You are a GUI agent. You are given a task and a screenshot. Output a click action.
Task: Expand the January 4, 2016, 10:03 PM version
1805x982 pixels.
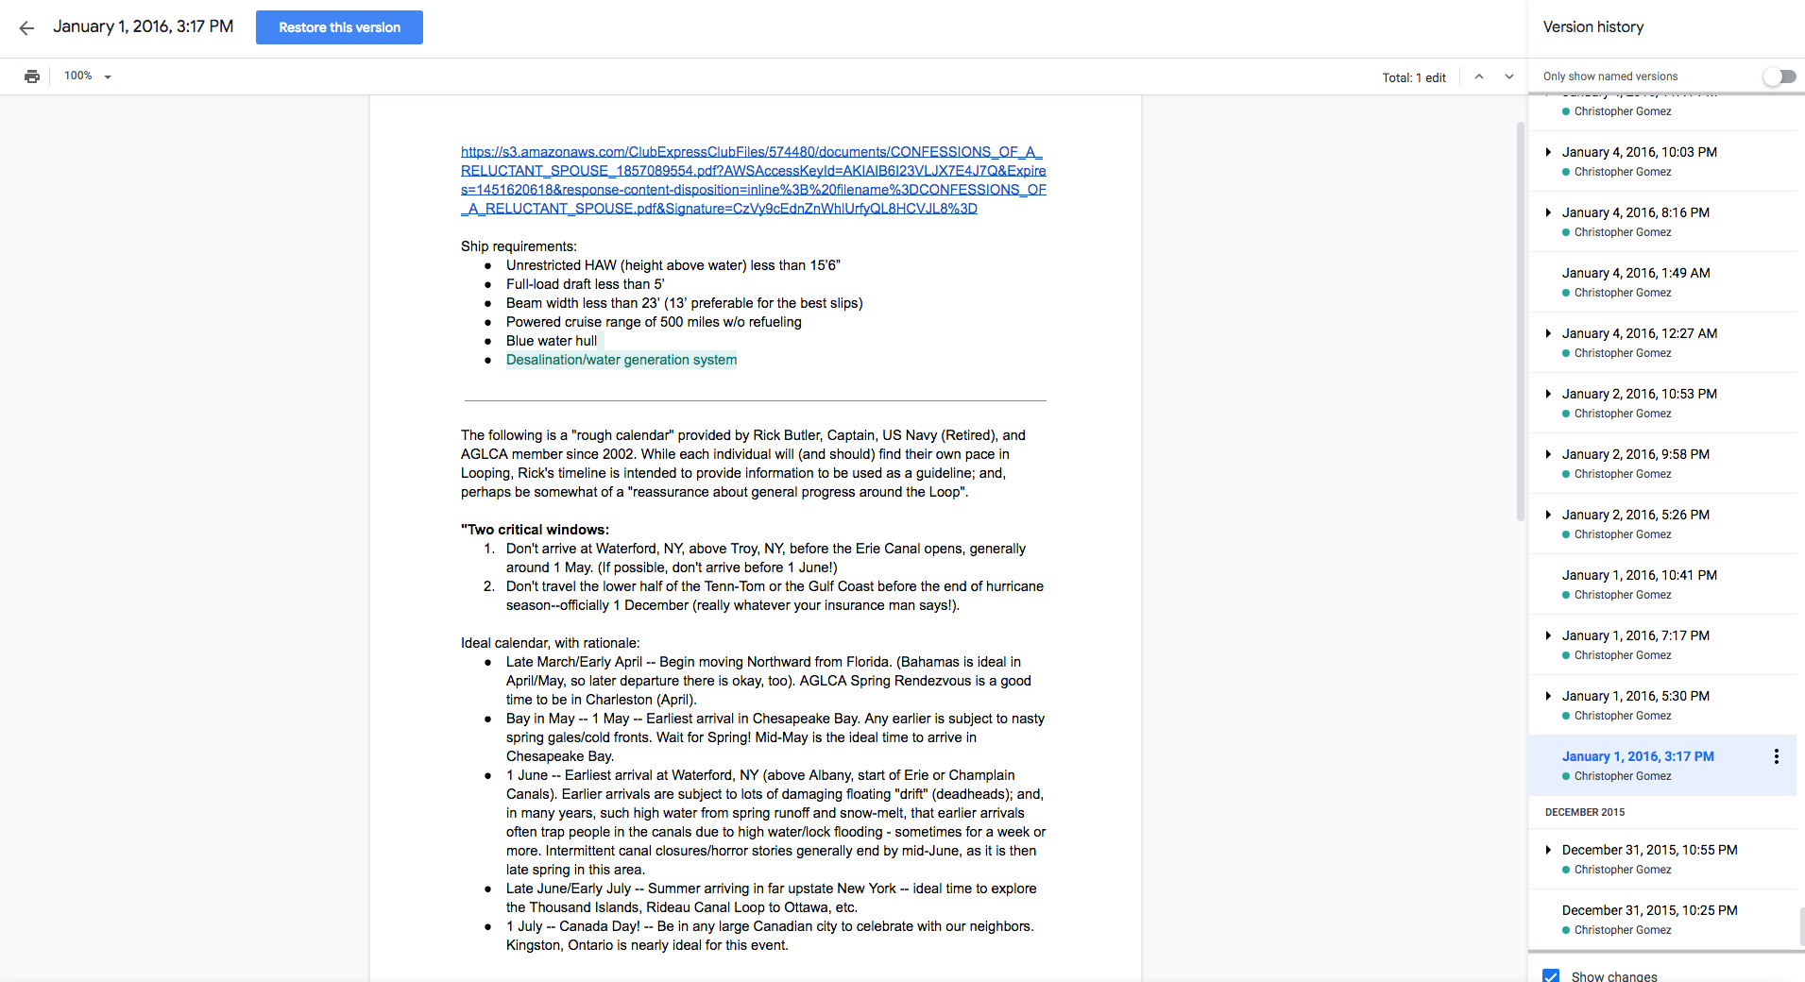point(1548,152)
